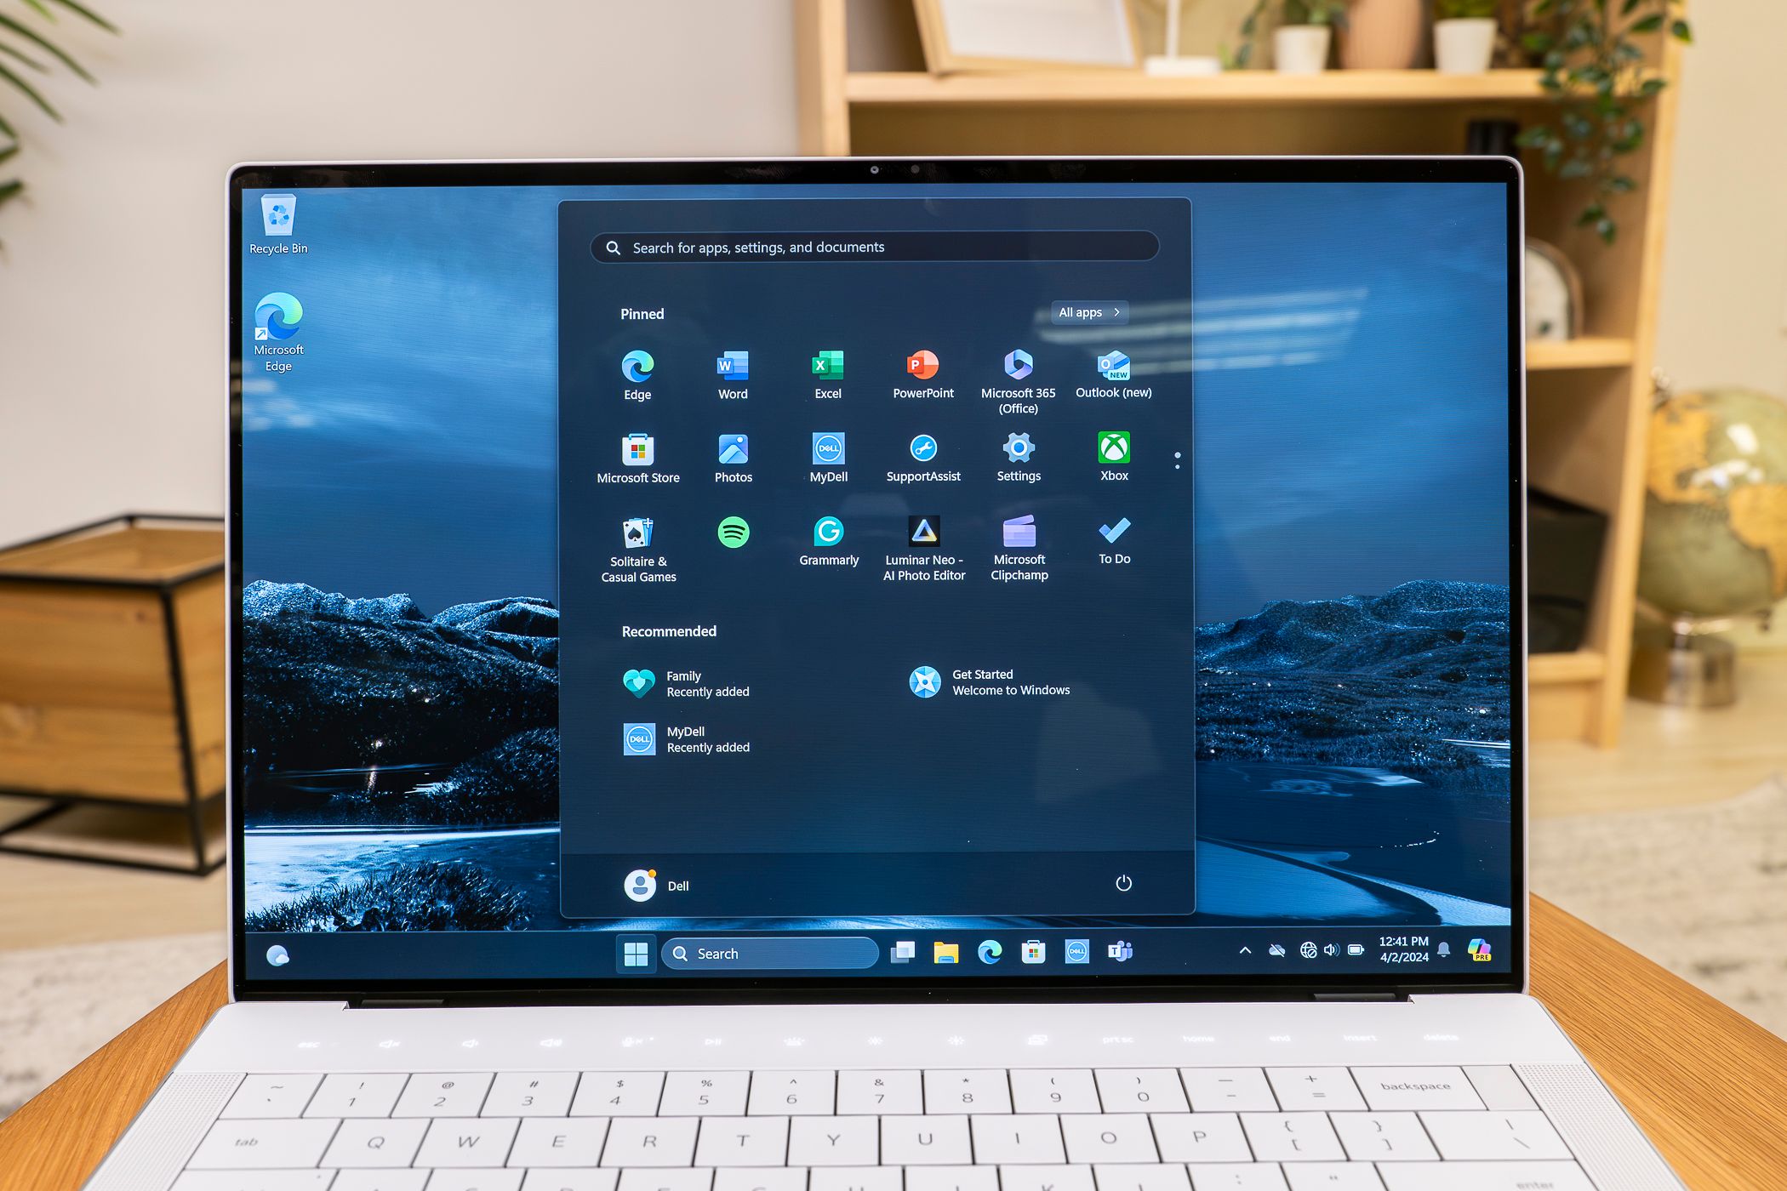Select Outlook new email app
1787x1191 pixels.
tap(1114, 373)
